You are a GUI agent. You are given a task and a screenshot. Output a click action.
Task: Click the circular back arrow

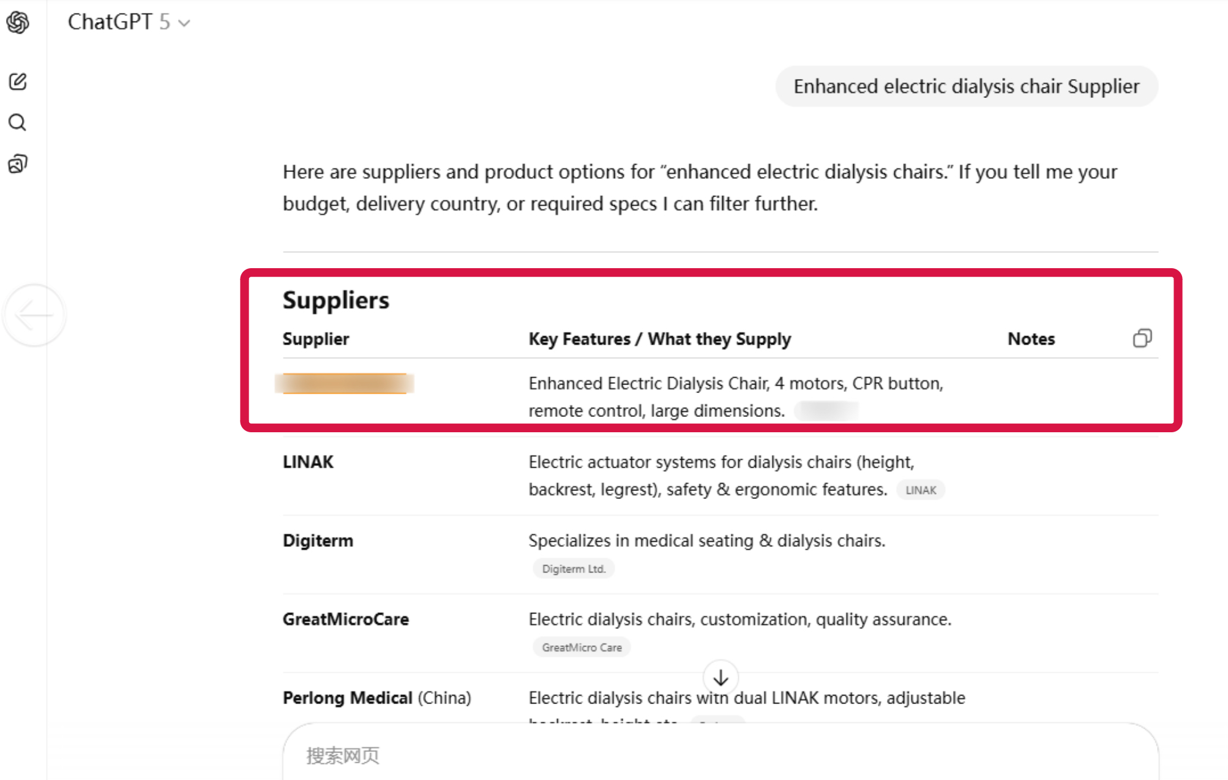tap(34, 315)
